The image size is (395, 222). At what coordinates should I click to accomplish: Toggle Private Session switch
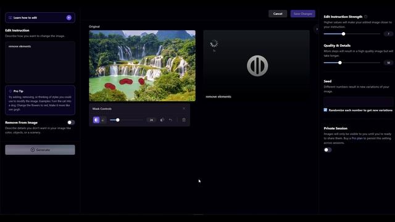click(x=328, y=150)
